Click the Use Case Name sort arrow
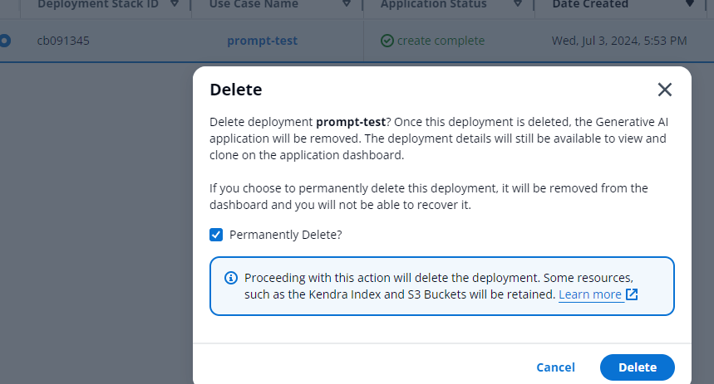Screen dimensions: 714x384 coord(347,4)
